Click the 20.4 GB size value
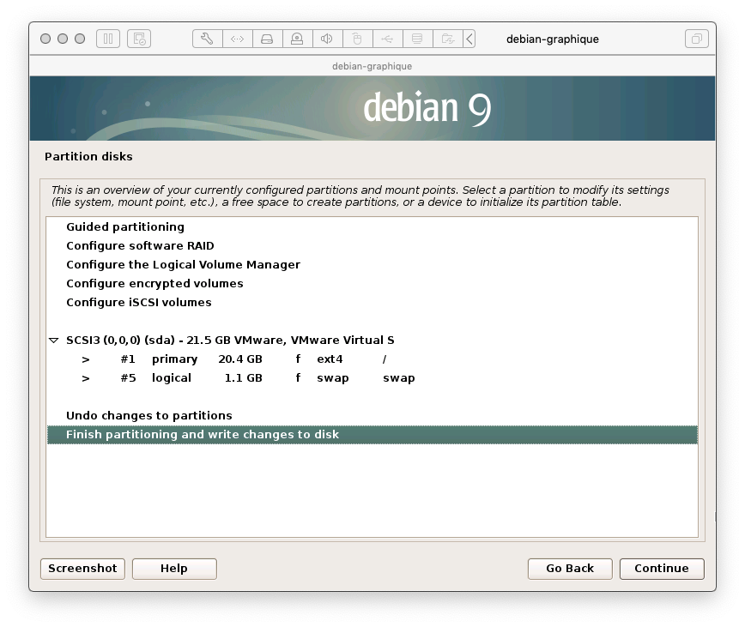This screenshot has height=627, width=745. 240,359
